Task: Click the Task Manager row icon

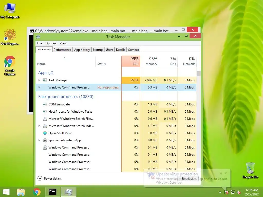Action: 45,80
